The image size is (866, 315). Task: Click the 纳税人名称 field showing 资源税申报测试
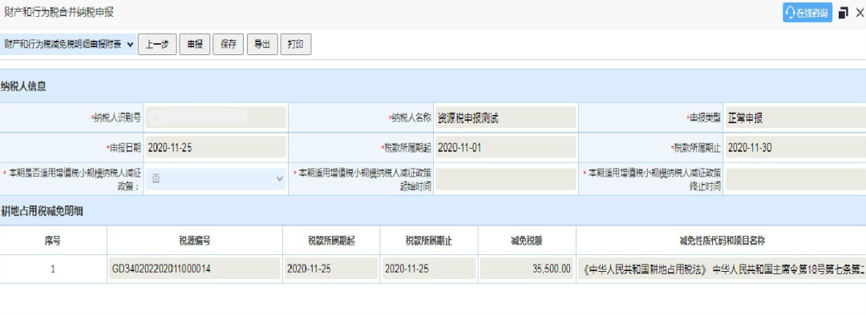click(505, 118)
